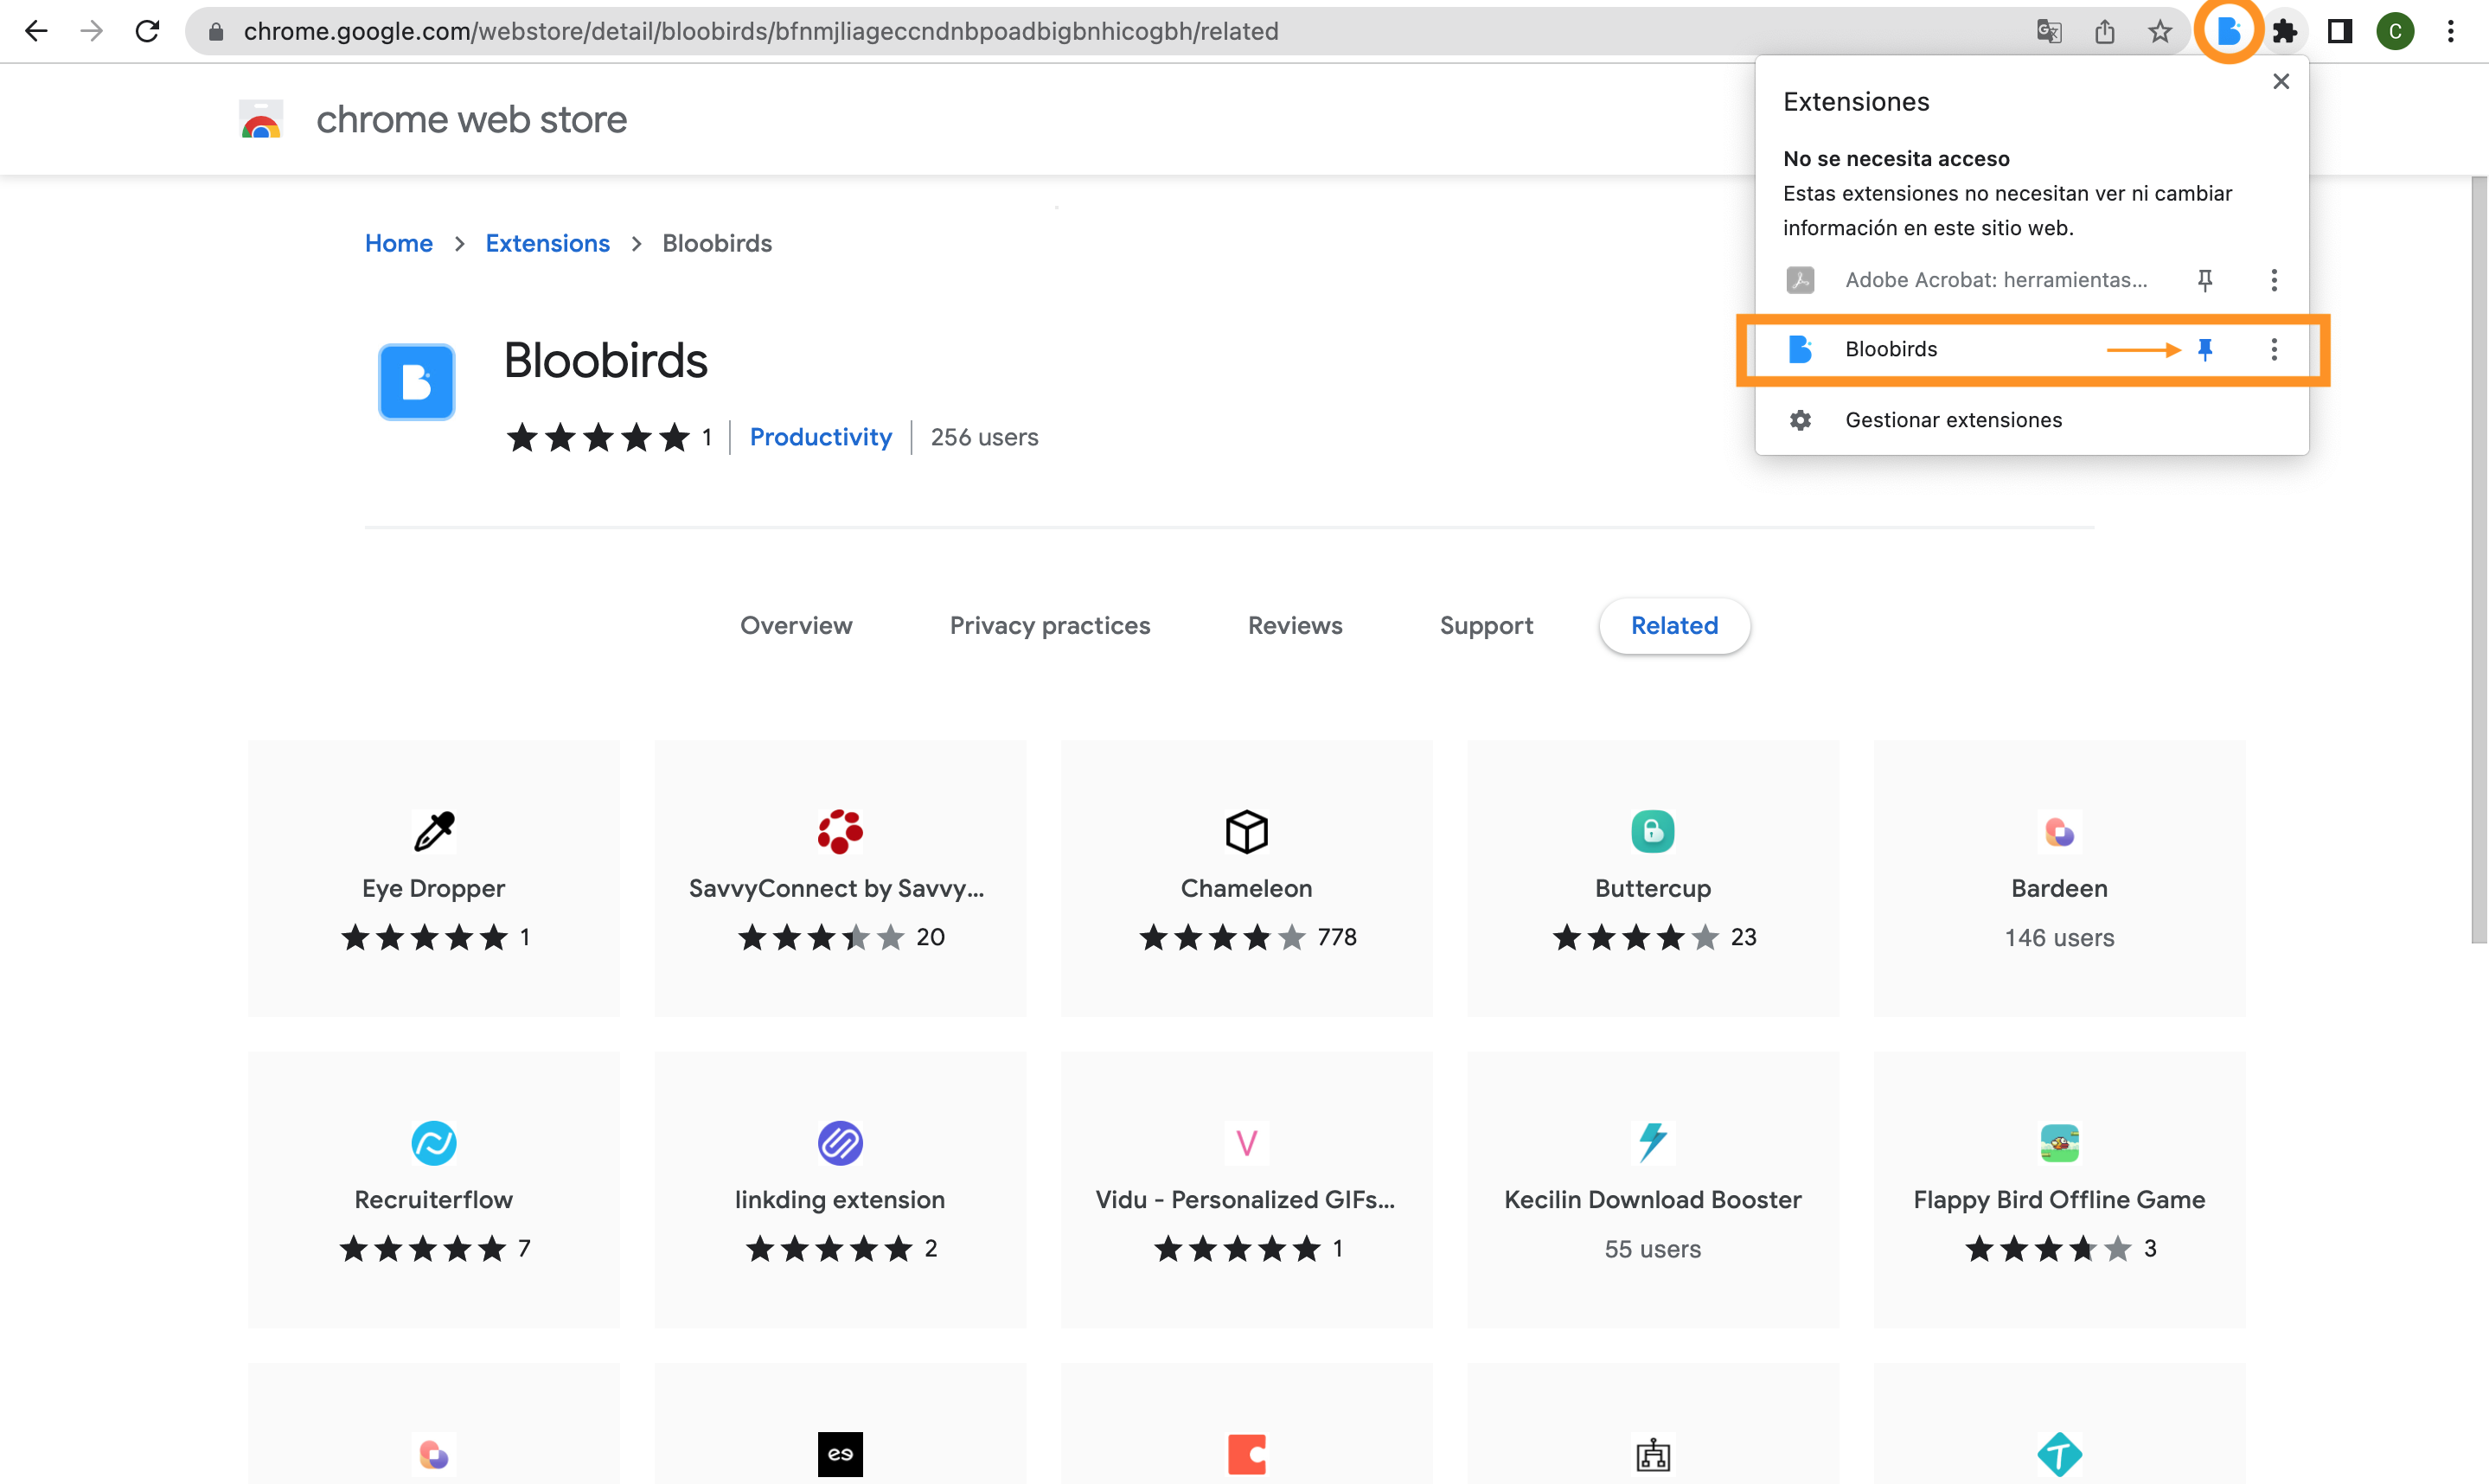Click the black 'es' extension icon
2489x1484 pixels.
click(x=840, y=1454)
